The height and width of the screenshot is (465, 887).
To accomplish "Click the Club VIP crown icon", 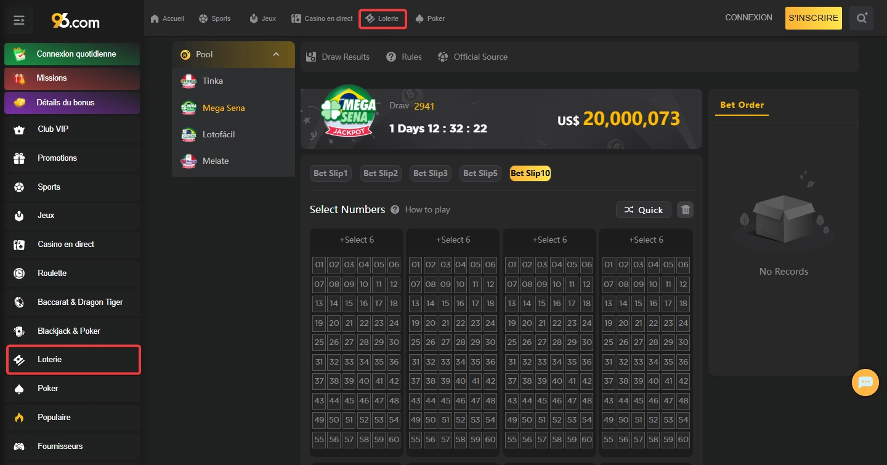I will coord(19,129).
